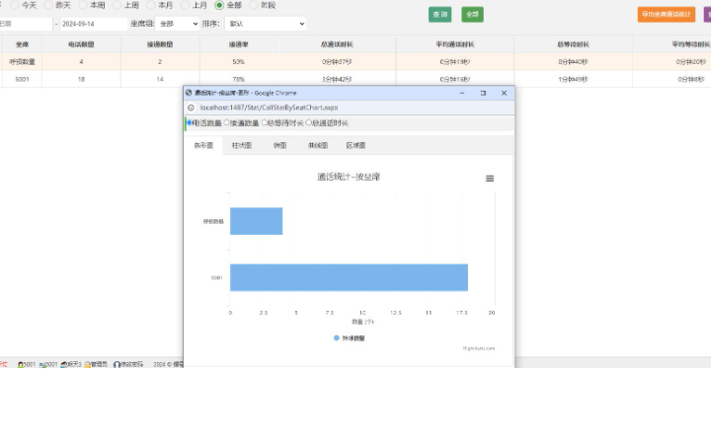Select the 上周 radio button

tap(117, 5)
